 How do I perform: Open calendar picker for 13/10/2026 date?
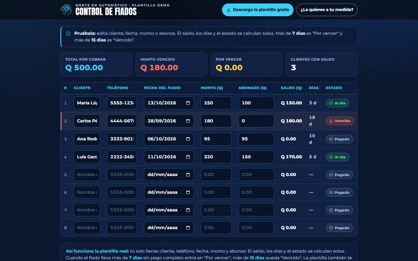coord(188,103)
